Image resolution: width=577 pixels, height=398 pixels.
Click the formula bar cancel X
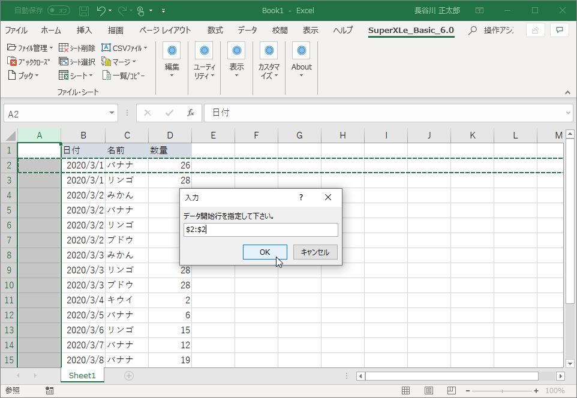[147, 113]
